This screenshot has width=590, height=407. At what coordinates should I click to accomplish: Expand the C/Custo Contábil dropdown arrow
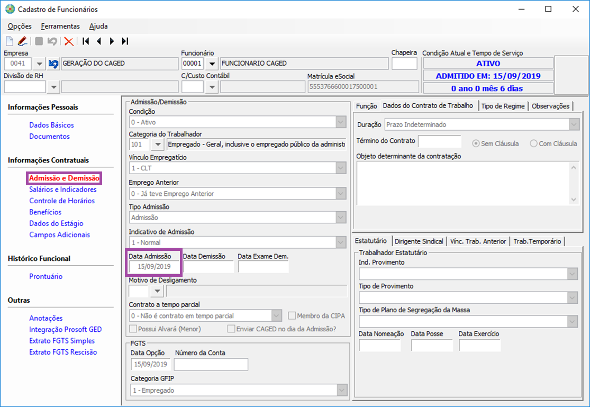pyautogui.click(x=212, y=87)
